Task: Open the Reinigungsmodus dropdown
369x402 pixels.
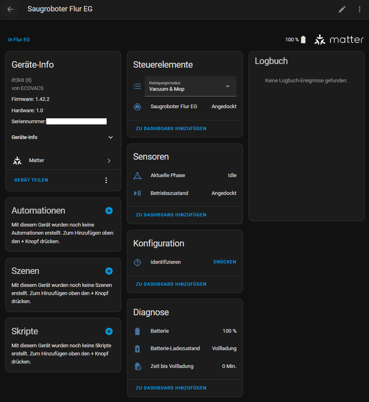Action: pyautogui.click(x=191, y=86)
